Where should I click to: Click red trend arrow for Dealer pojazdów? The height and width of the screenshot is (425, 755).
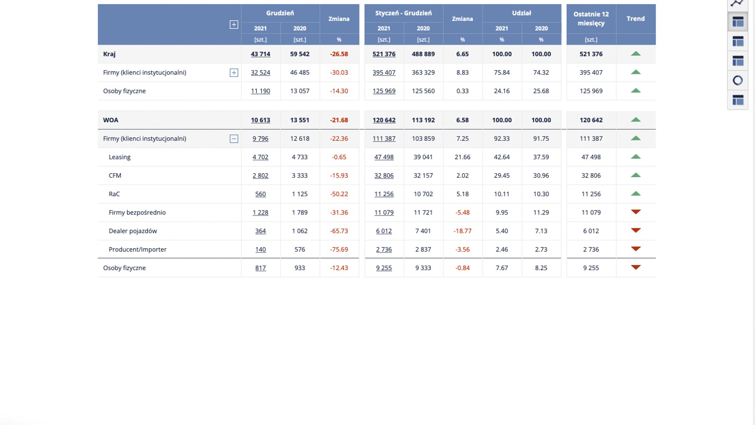tap(636, 231)
